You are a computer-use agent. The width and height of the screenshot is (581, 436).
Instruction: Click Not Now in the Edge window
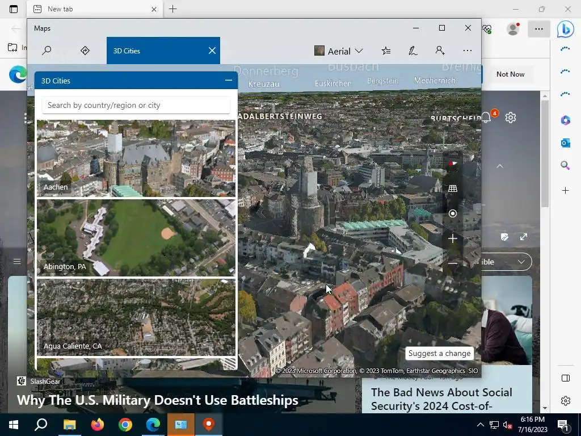[x=510, y=74]
